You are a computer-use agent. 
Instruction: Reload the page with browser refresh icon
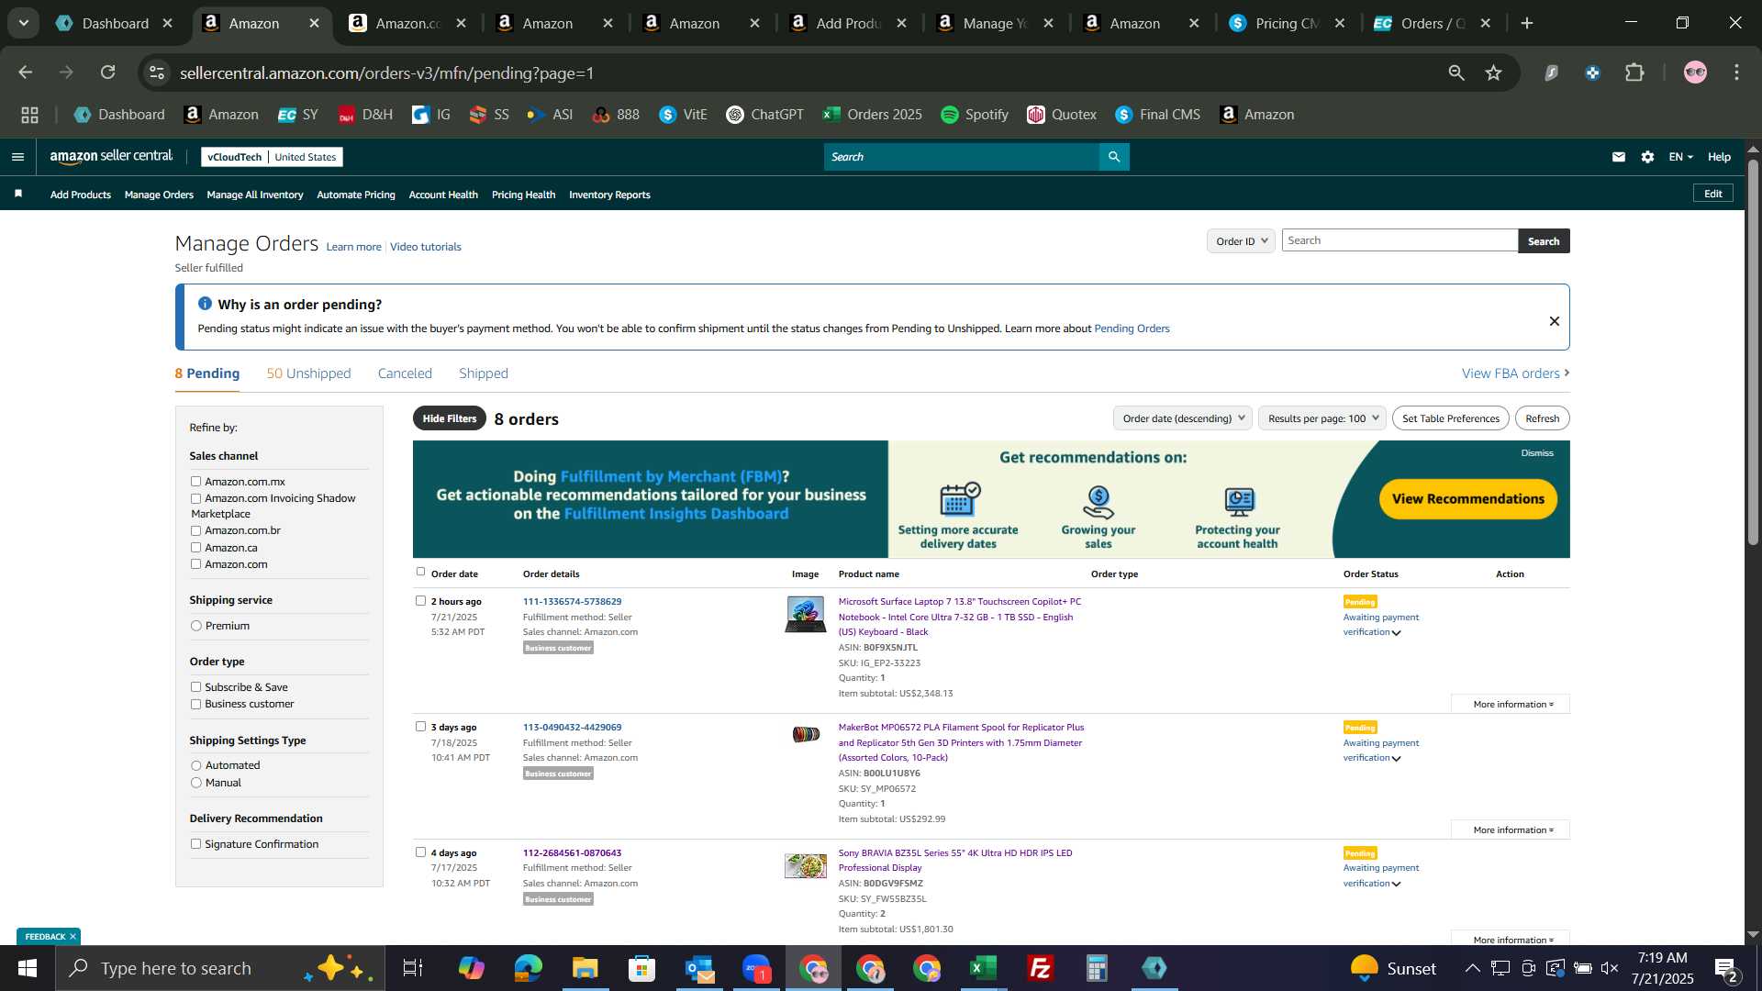108,72
